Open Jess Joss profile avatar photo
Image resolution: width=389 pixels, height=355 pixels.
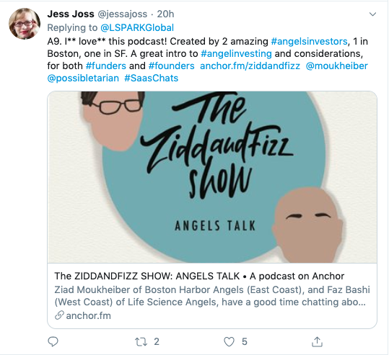[x=25, y=24]
